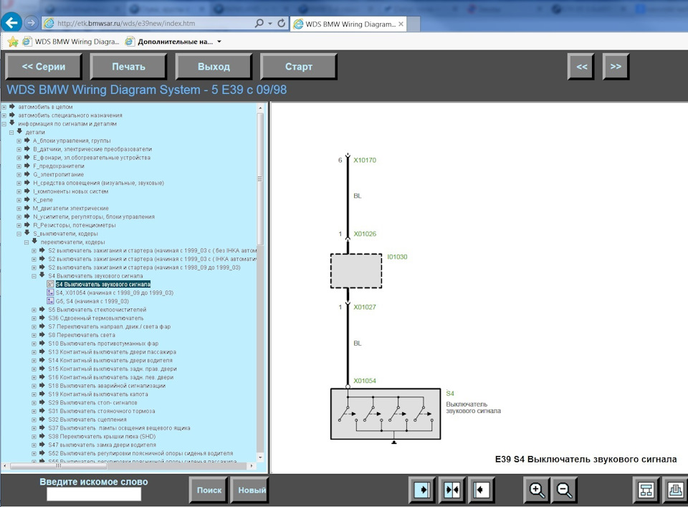The image size is (688, 507).
Task: Select B_датчики, электрические преобразователи
Action: click(x=92, y=149)
